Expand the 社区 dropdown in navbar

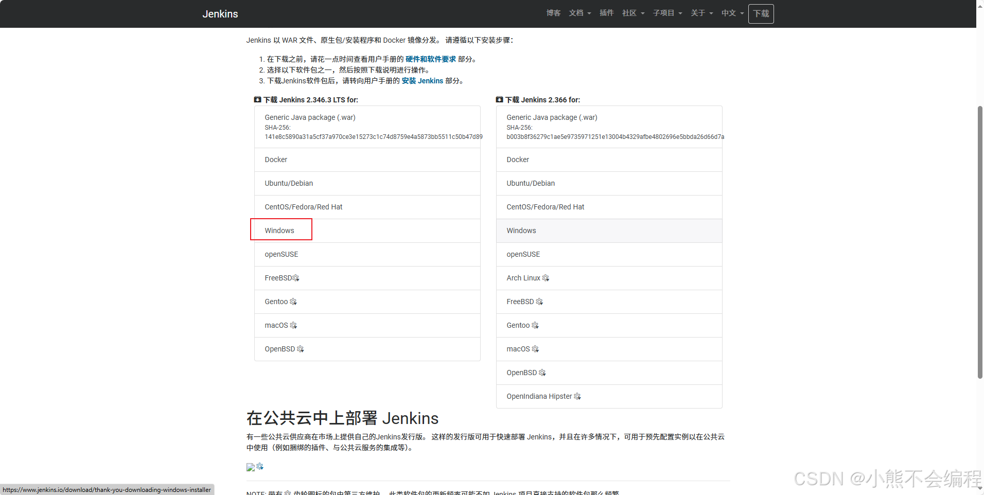click(633, 13)
